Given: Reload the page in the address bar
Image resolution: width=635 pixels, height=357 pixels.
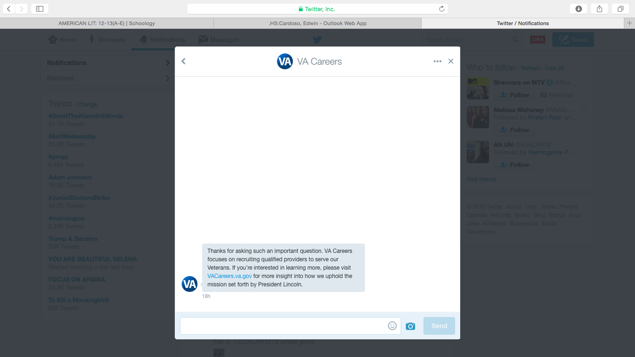Looking at the screenshot, I should point(441,8).
